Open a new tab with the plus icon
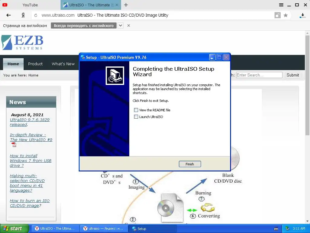310x233 pixels. coord(126,5)
